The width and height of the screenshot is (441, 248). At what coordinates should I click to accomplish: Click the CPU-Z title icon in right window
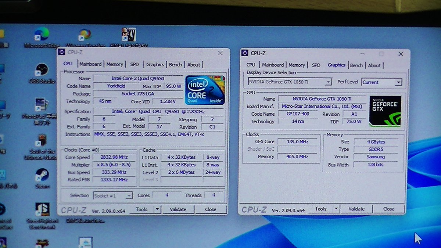click(245, 53)
